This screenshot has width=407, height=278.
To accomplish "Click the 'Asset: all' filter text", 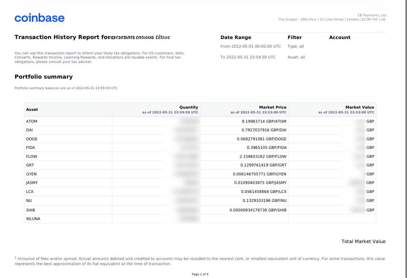I will click(x=296, y=57).
